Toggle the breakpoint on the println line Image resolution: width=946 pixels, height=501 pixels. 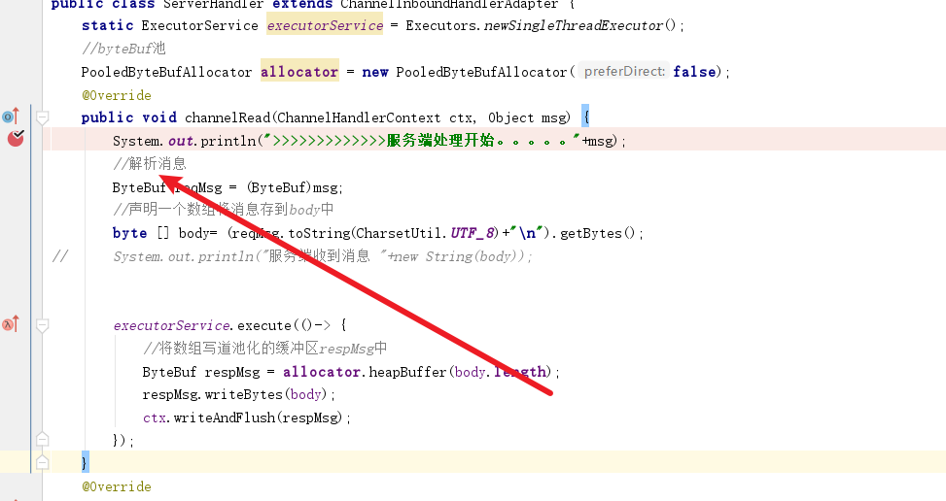coord(16,139)
